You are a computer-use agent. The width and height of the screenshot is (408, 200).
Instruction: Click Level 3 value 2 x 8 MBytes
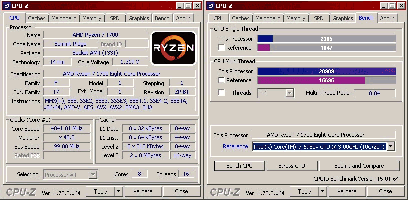tap(145, 155)
